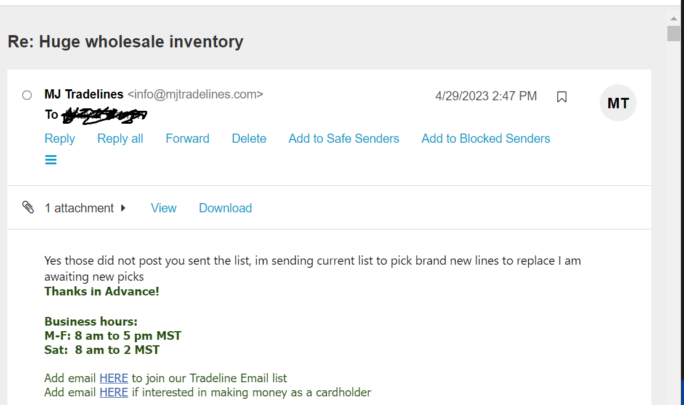Image resolution: width=684 pixels, height=405 pixels.
Task: Select the message radio circle
Action: point(27,95)
